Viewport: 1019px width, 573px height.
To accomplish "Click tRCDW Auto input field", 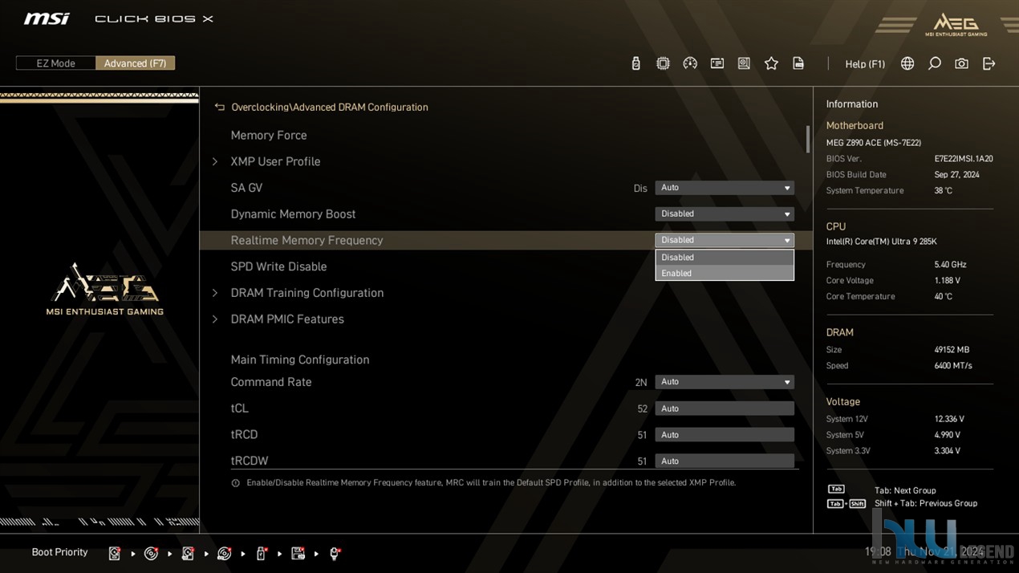I will pyautogui.click(x=725, y=461).
